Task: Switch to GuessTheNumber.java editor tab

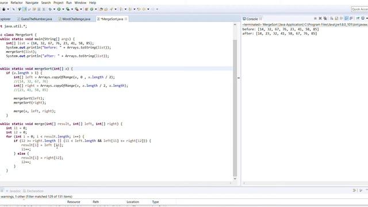Action: 34,19
